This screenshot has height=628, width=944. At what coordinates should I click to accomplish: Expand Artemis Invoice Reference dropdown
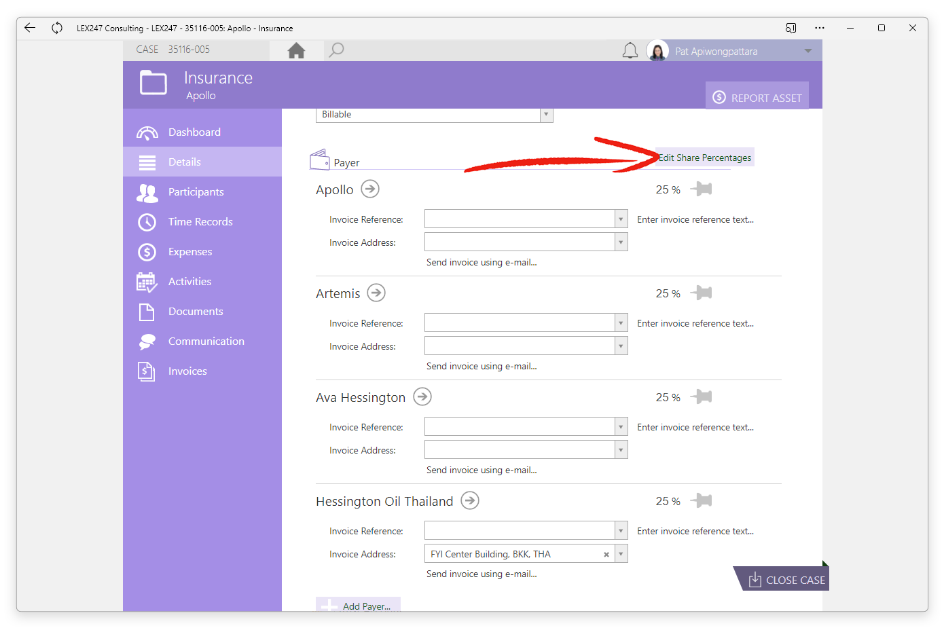(x=621, y=322)
